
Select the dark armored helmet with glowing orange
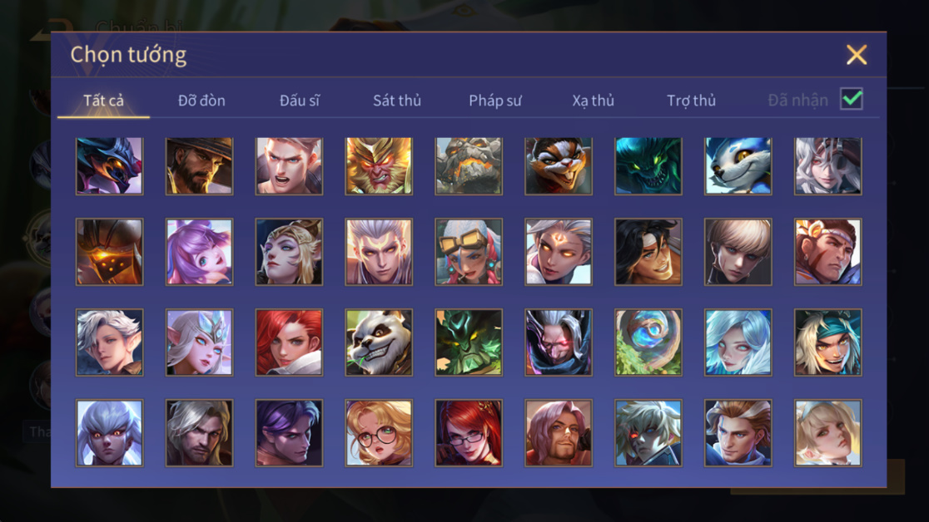point(110,252)
